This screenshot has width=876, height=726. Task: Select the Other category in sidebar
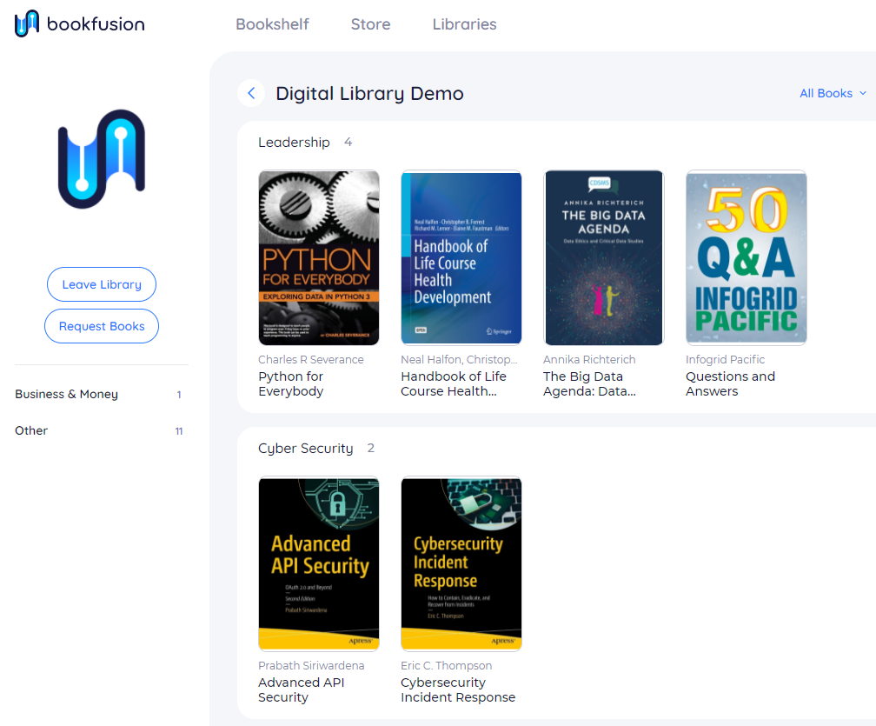tap(98, 430)
